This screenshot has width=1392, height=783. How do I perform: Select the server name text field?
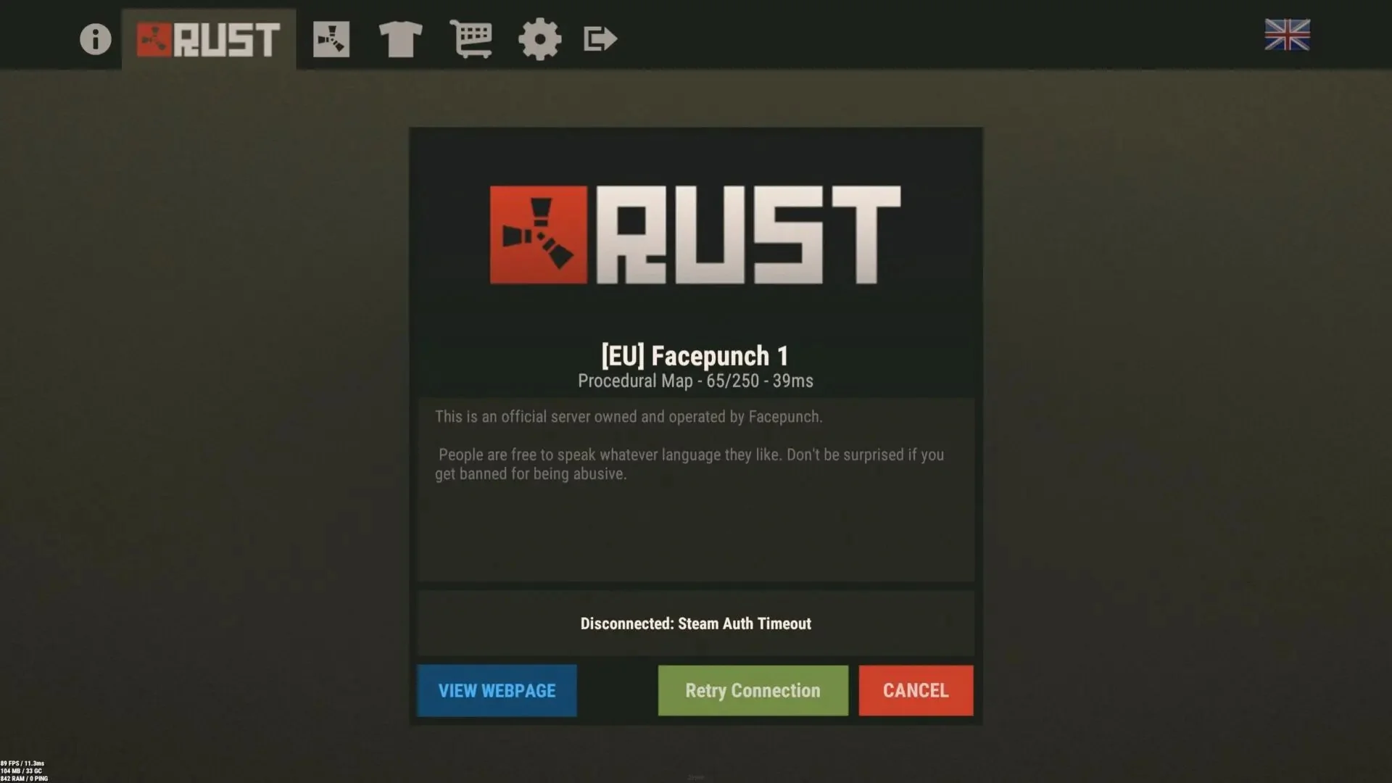click(695, 355)
